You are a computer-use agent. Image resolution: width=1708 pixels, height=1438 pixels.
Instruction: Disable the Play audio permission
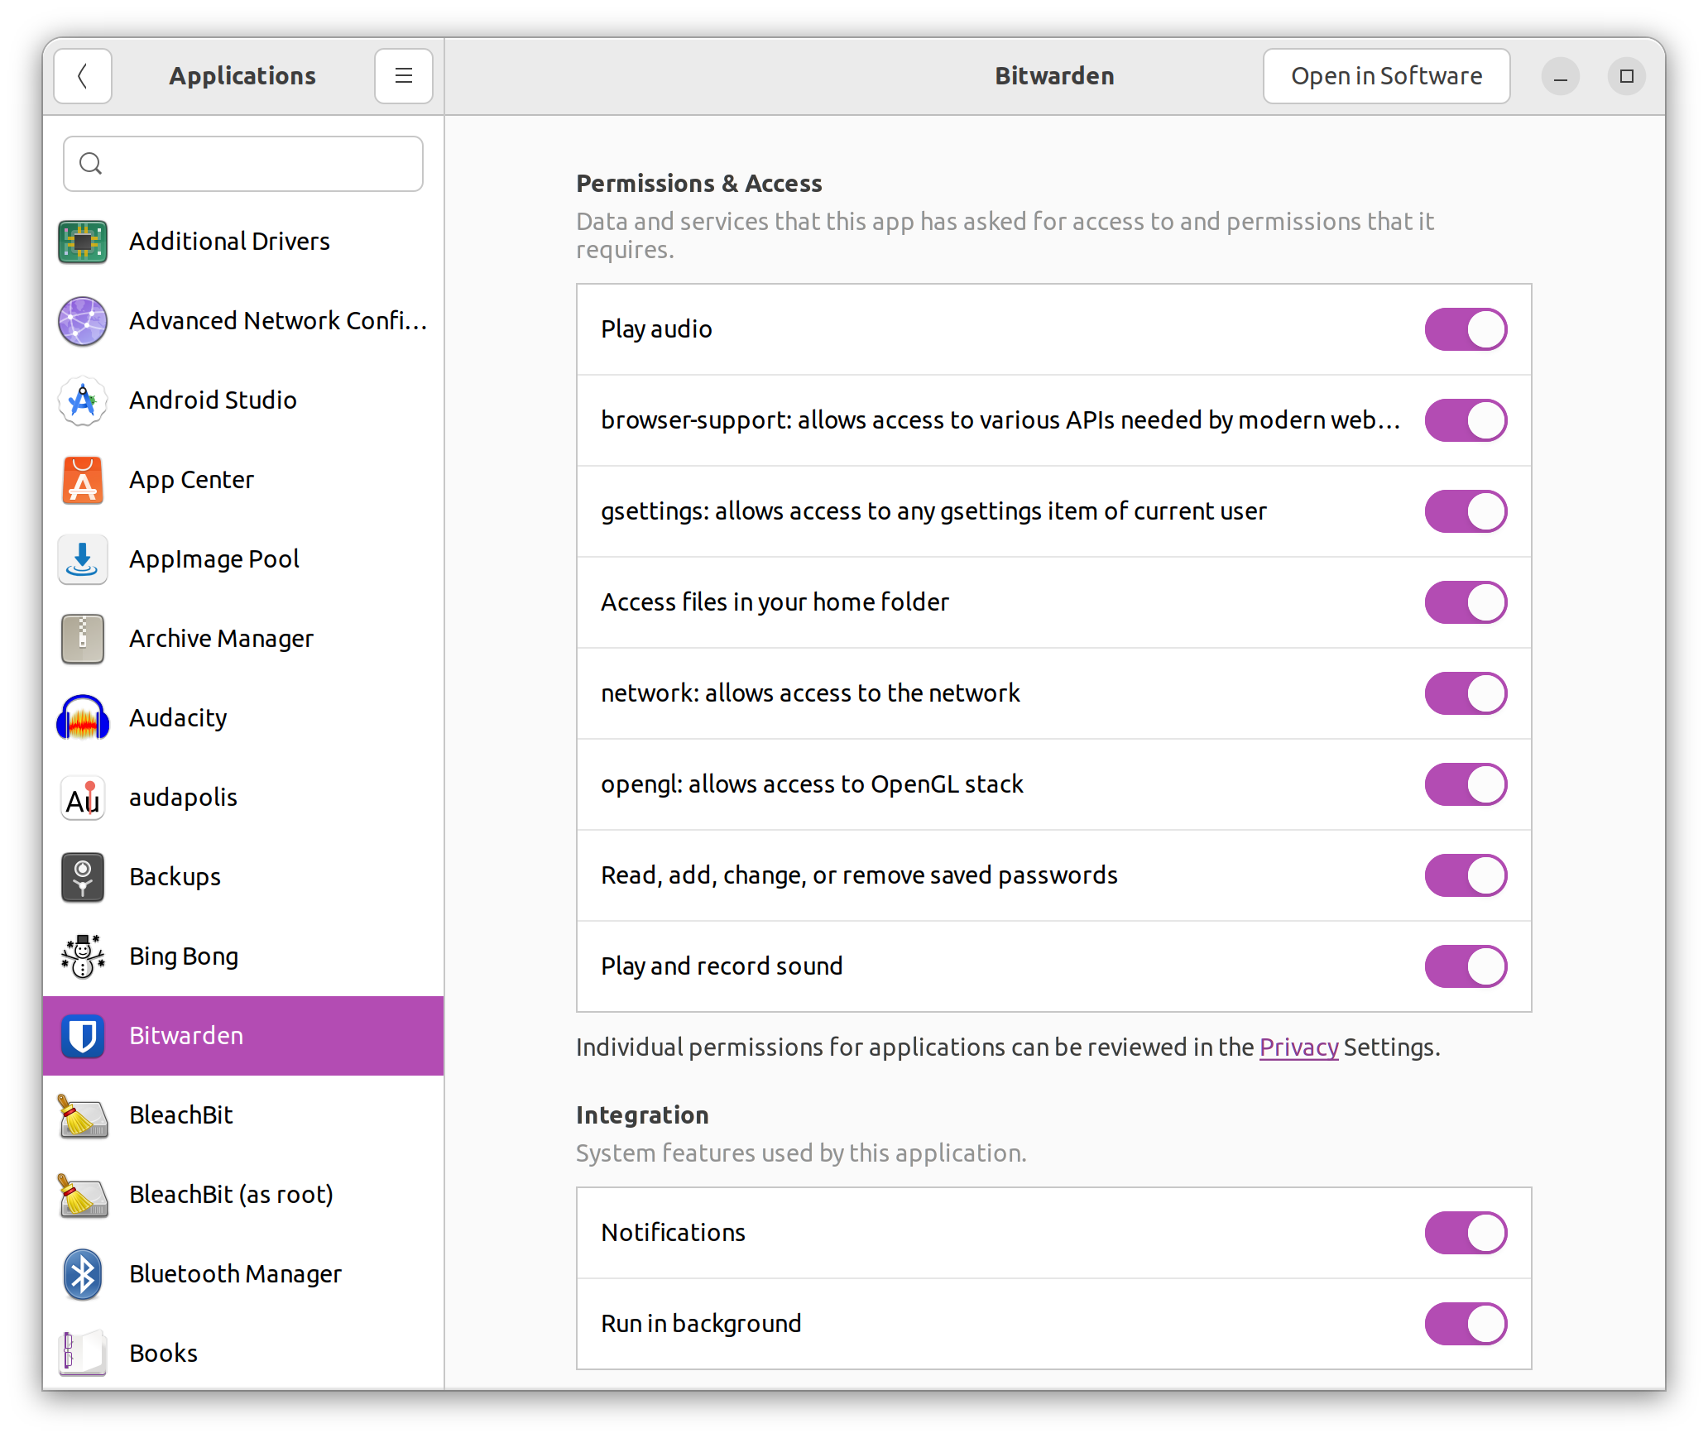tap(1466, 329)
